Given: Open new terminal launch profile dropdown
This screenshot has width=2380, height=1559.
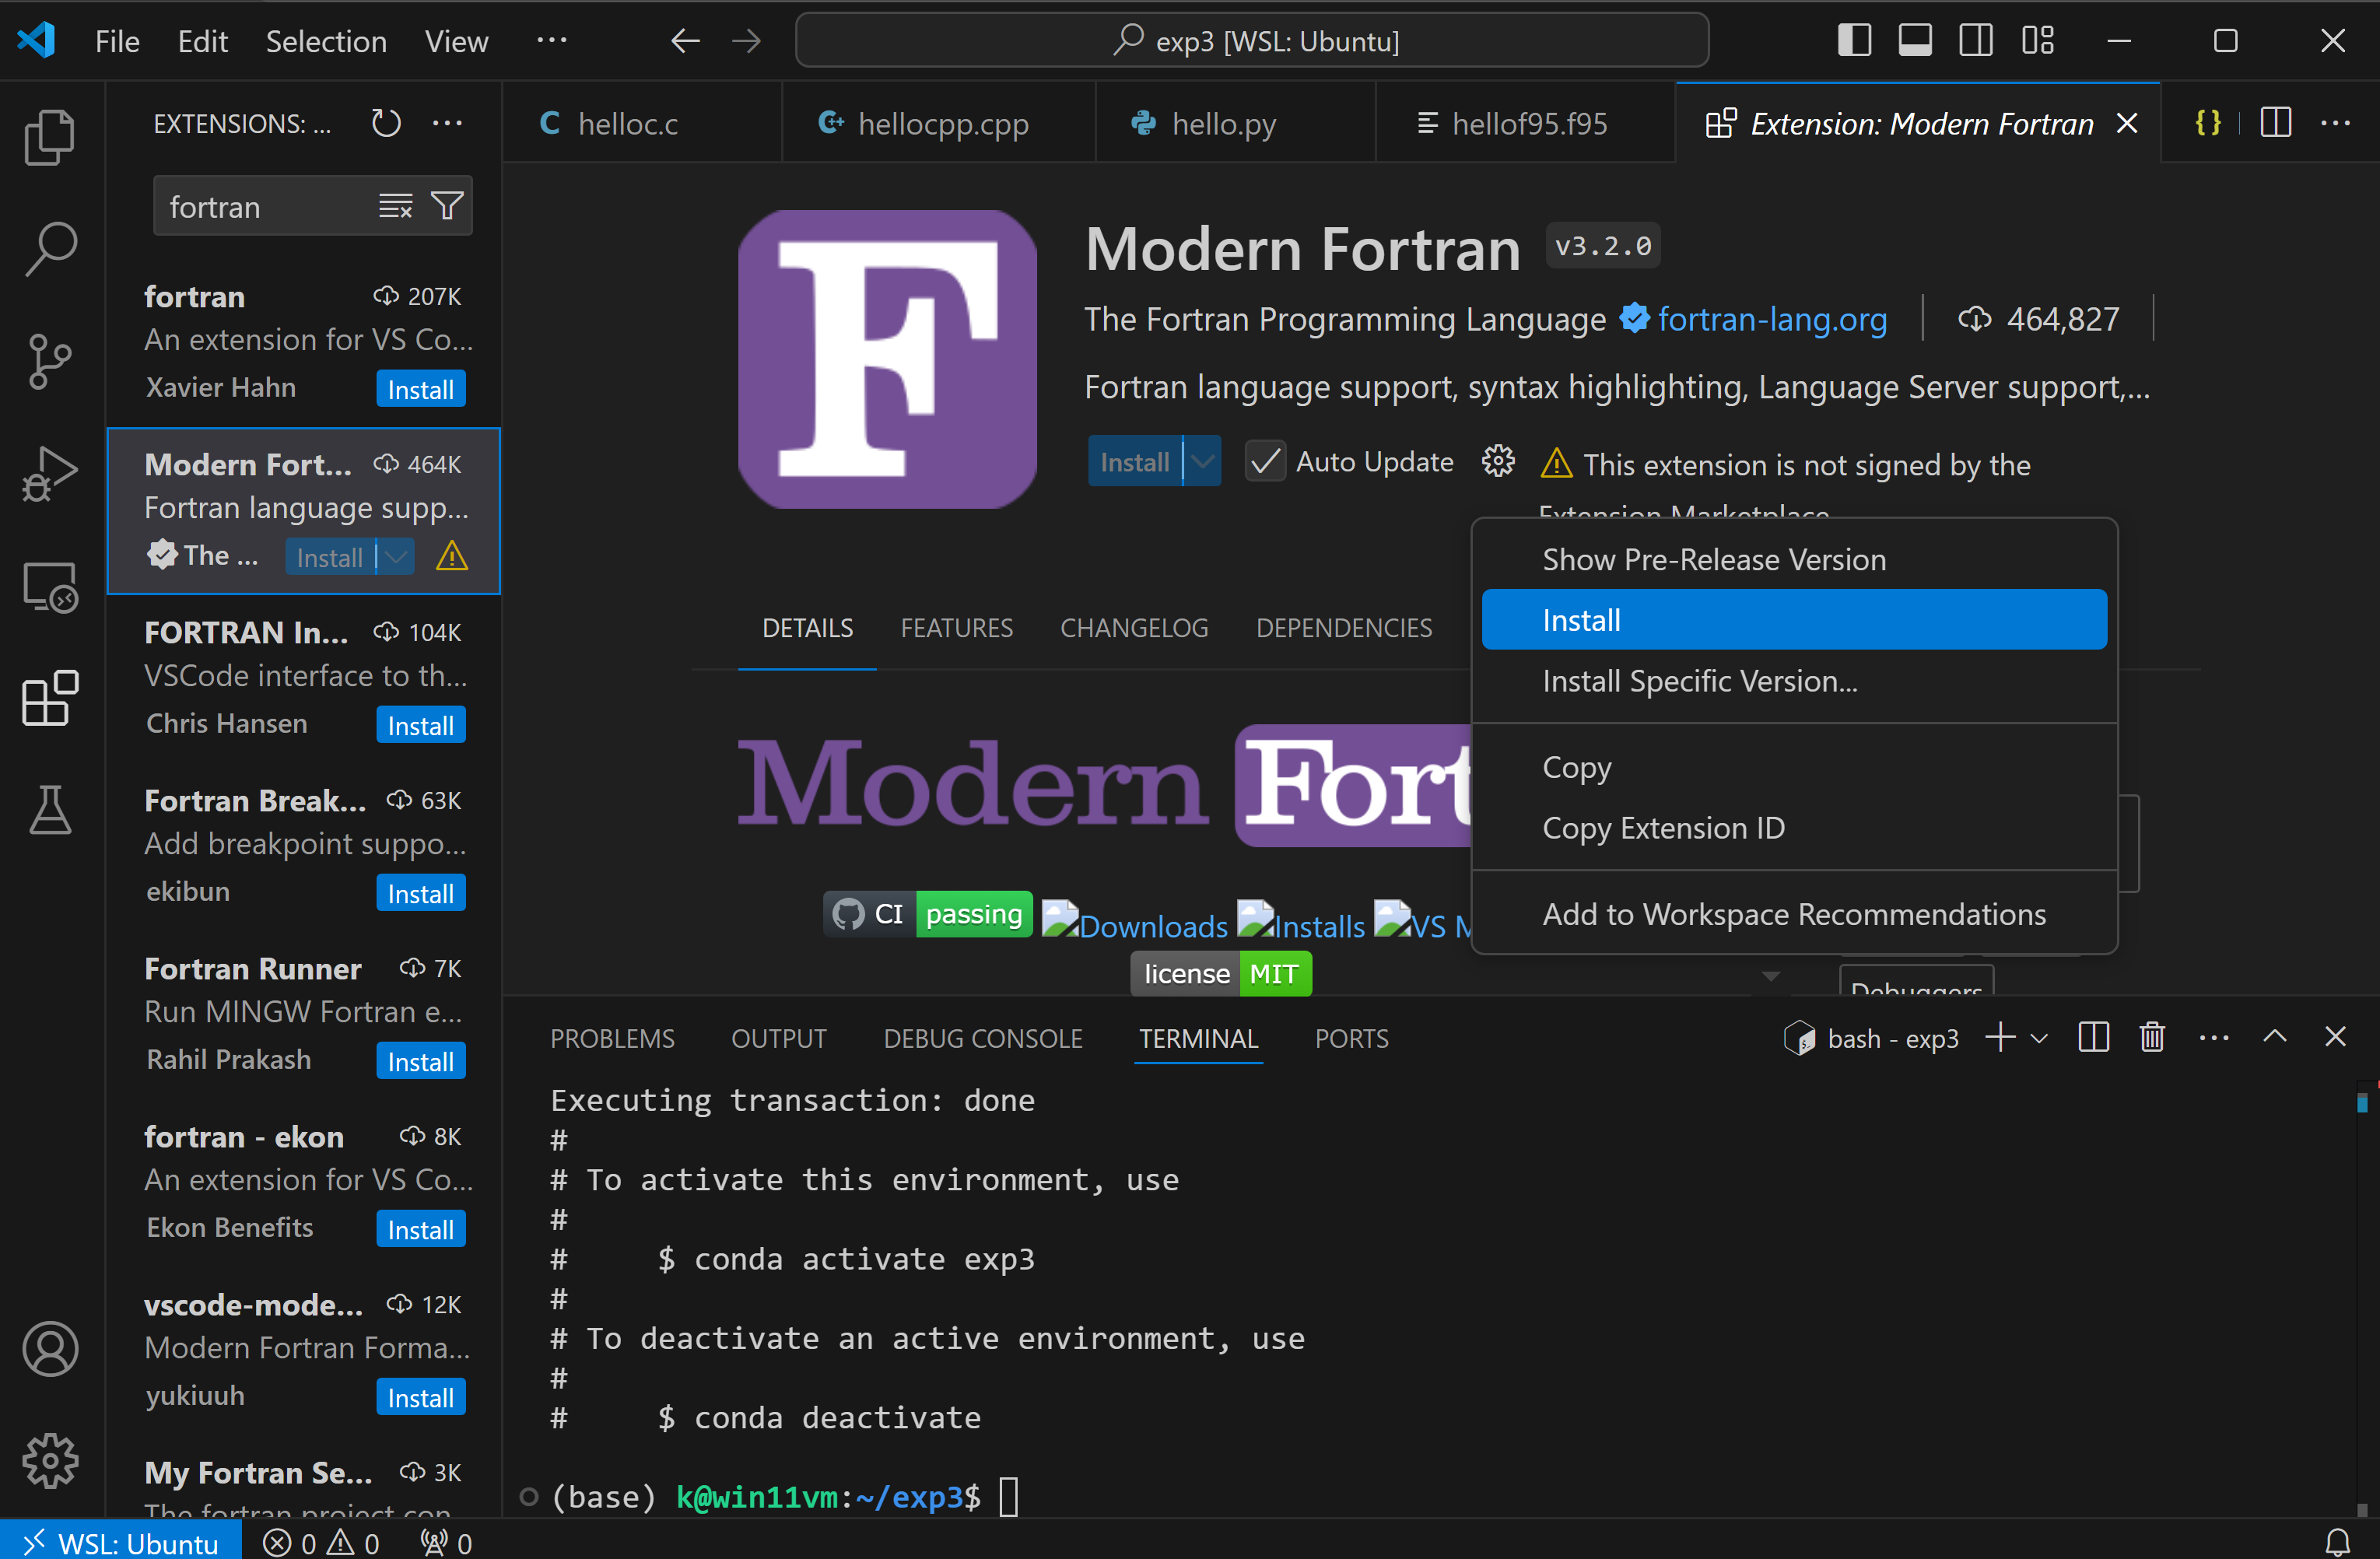Looking at the screenshot, I should [x=2040, y=1038].
